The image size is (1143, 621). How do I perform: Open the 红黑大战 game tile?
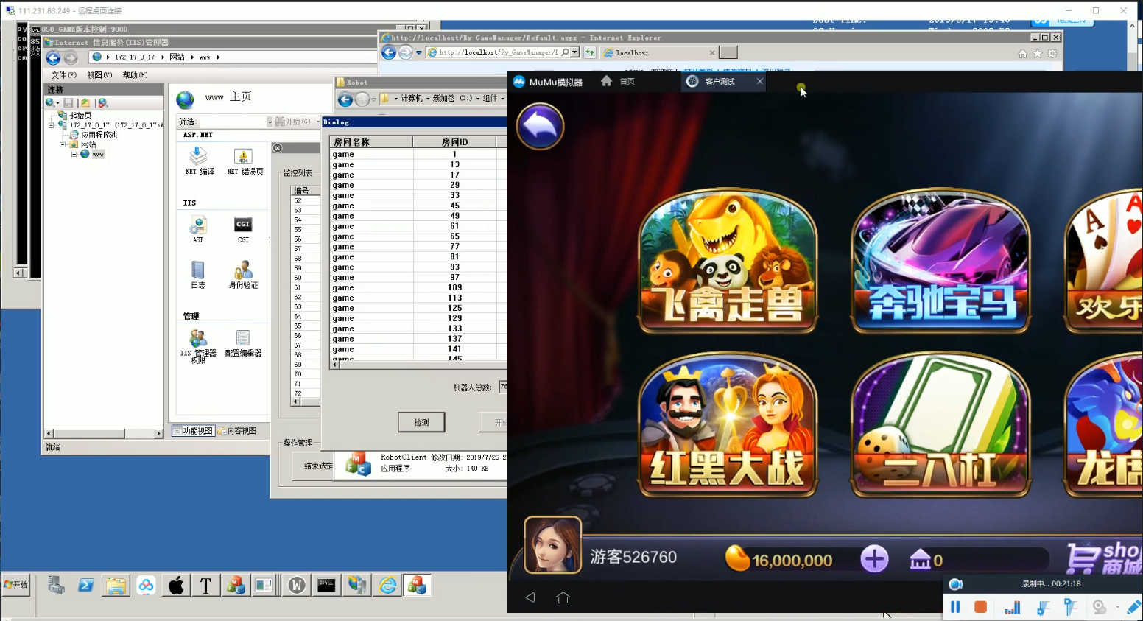[728, 425]
